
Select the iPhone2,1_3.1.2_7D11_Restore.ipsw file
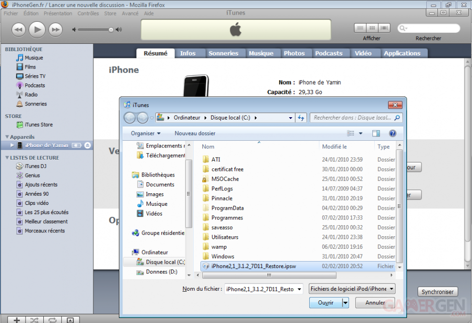coord(298,266)
